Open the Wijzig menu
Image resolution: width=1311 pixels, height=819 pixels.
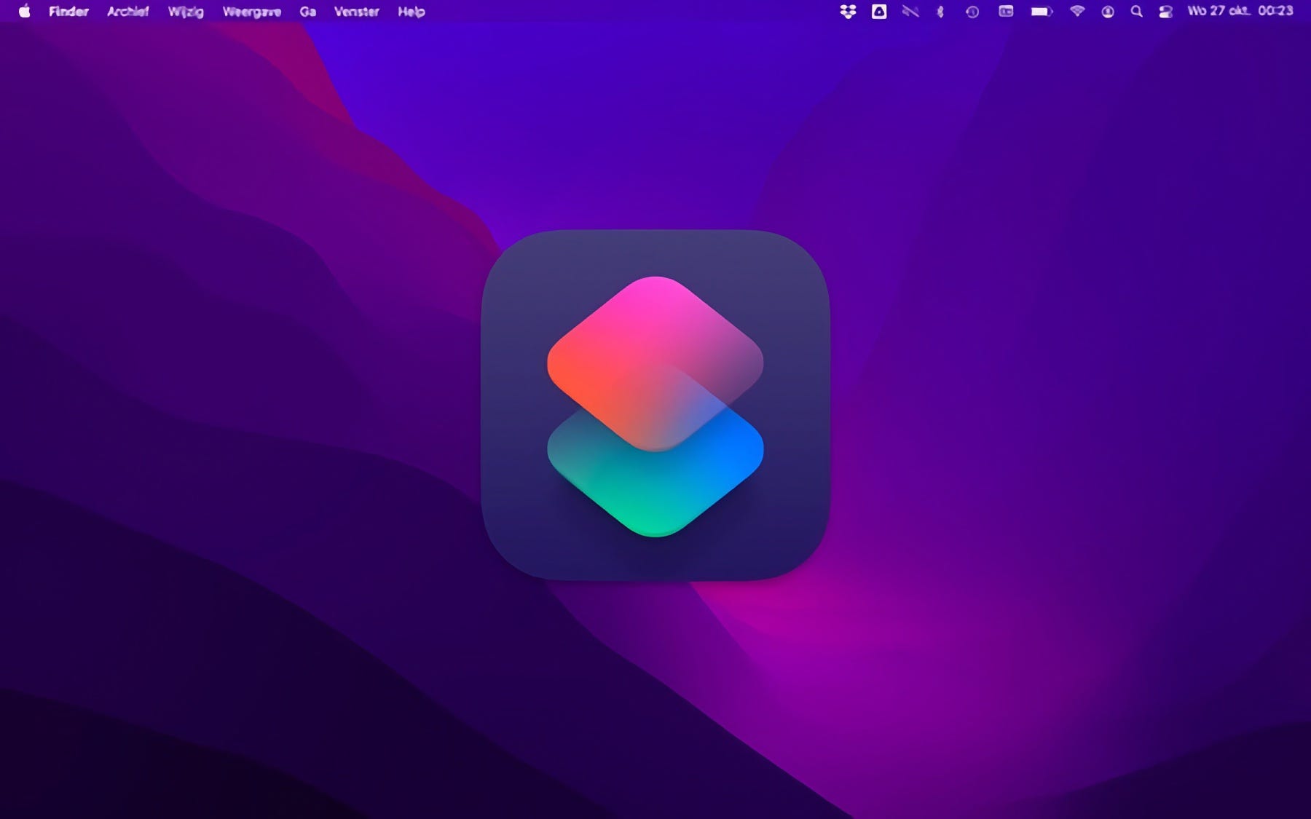(186, 12)
